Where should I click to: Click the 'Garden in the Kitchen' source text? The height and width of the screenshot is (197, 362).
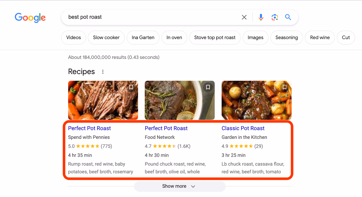(244, 137)
